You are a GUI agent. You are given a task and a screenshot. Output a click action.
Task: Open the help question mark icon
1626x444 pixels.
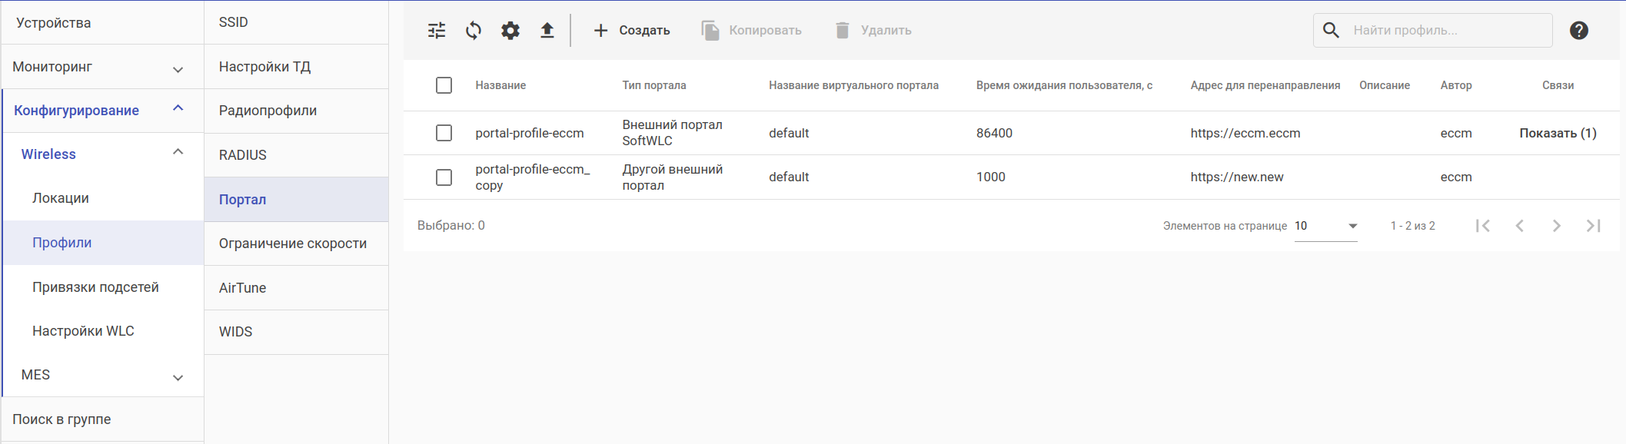coord(1579,31)
